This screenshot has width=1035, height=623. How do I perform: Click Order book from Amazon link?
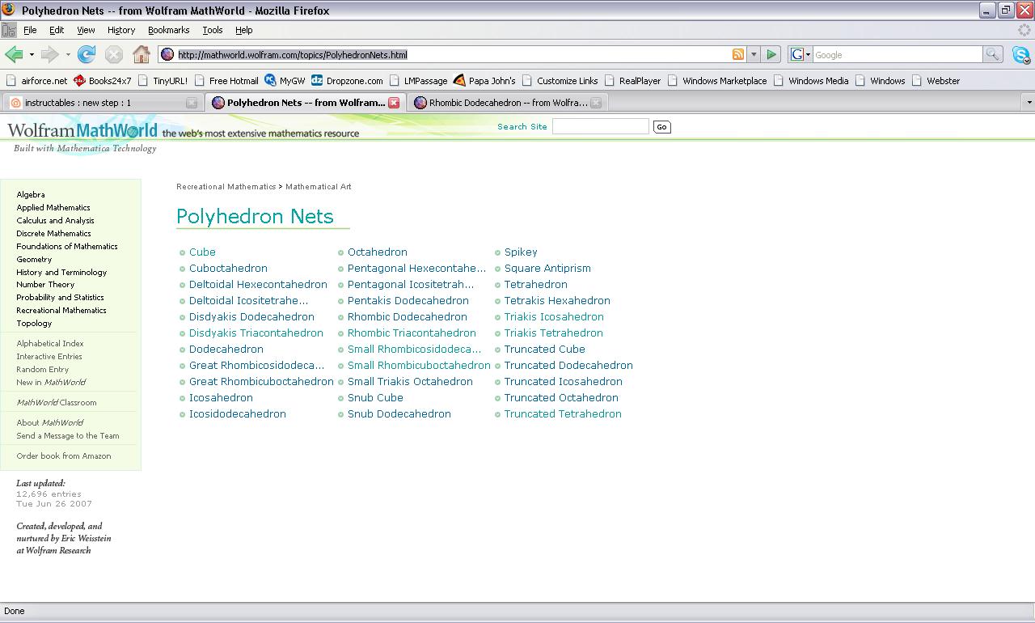point(64,456)
